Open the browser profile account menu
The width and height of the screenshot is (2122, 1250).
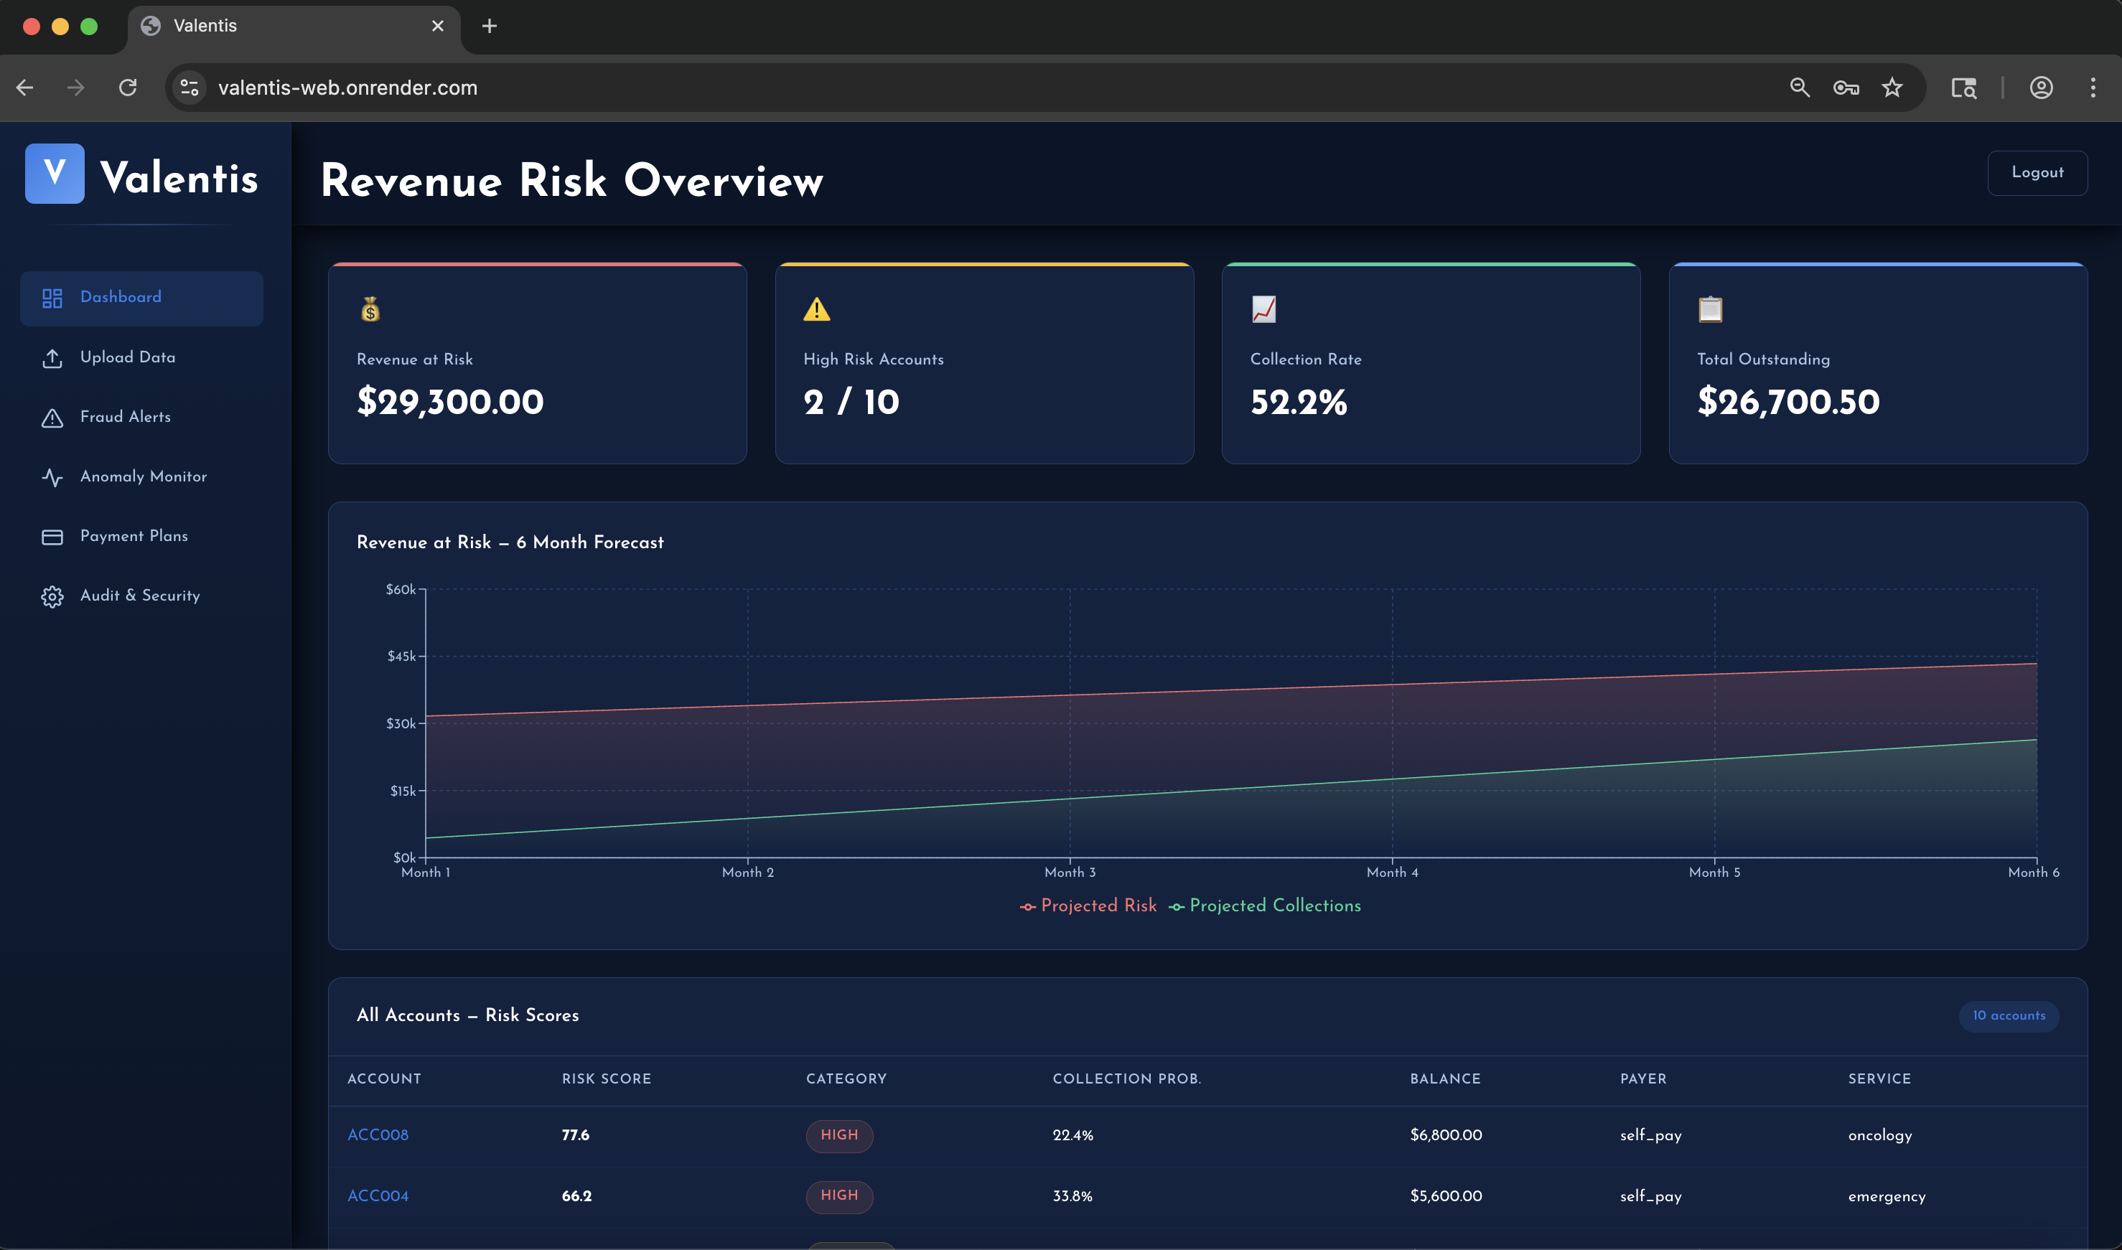(x=2040, y=88)
